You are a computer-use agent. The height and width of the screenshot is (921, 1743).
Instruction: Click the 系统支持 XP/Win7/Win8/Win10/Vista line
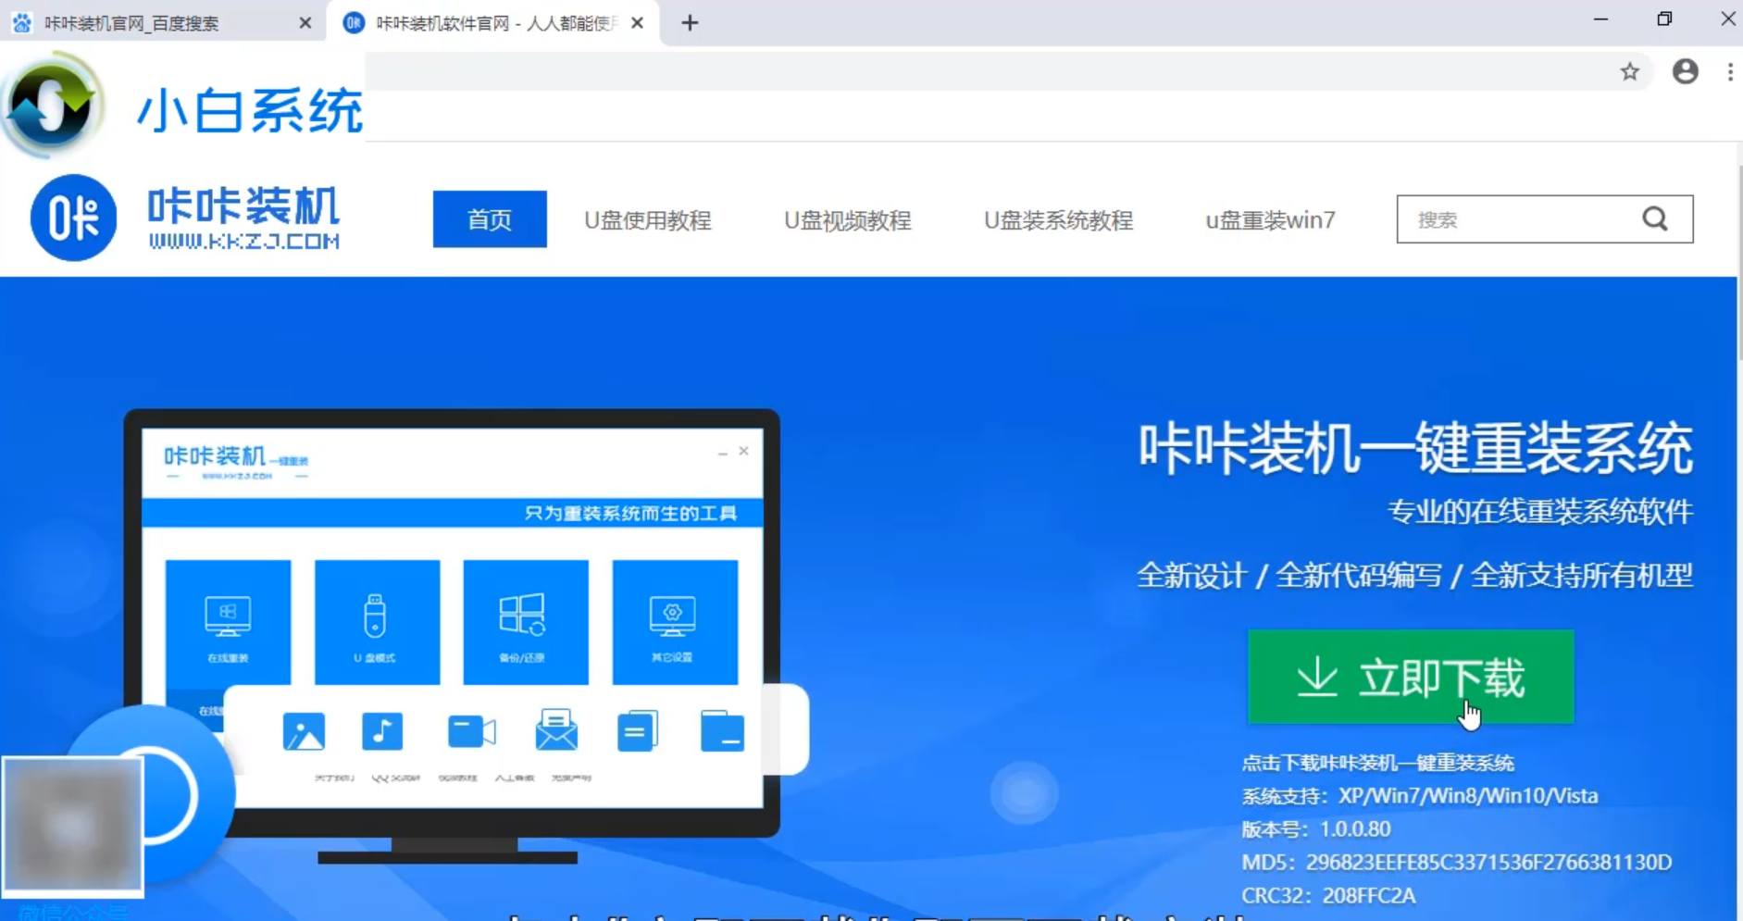pos(1420,796)
